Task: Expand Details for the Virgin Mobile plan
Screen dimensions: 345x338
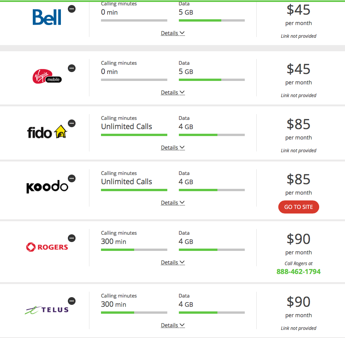Action: 173,92
